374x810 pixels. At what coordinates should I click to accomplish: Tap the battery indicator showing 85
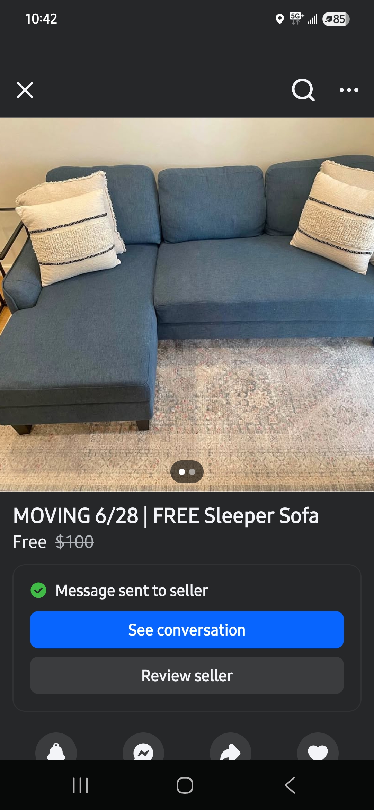click(x=336, y=19)
